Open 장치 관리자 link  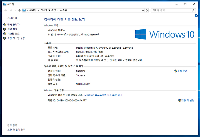tap(13, 24)
